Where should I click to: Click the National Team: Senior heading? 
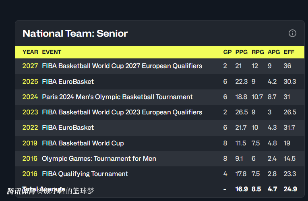point(75,33)
